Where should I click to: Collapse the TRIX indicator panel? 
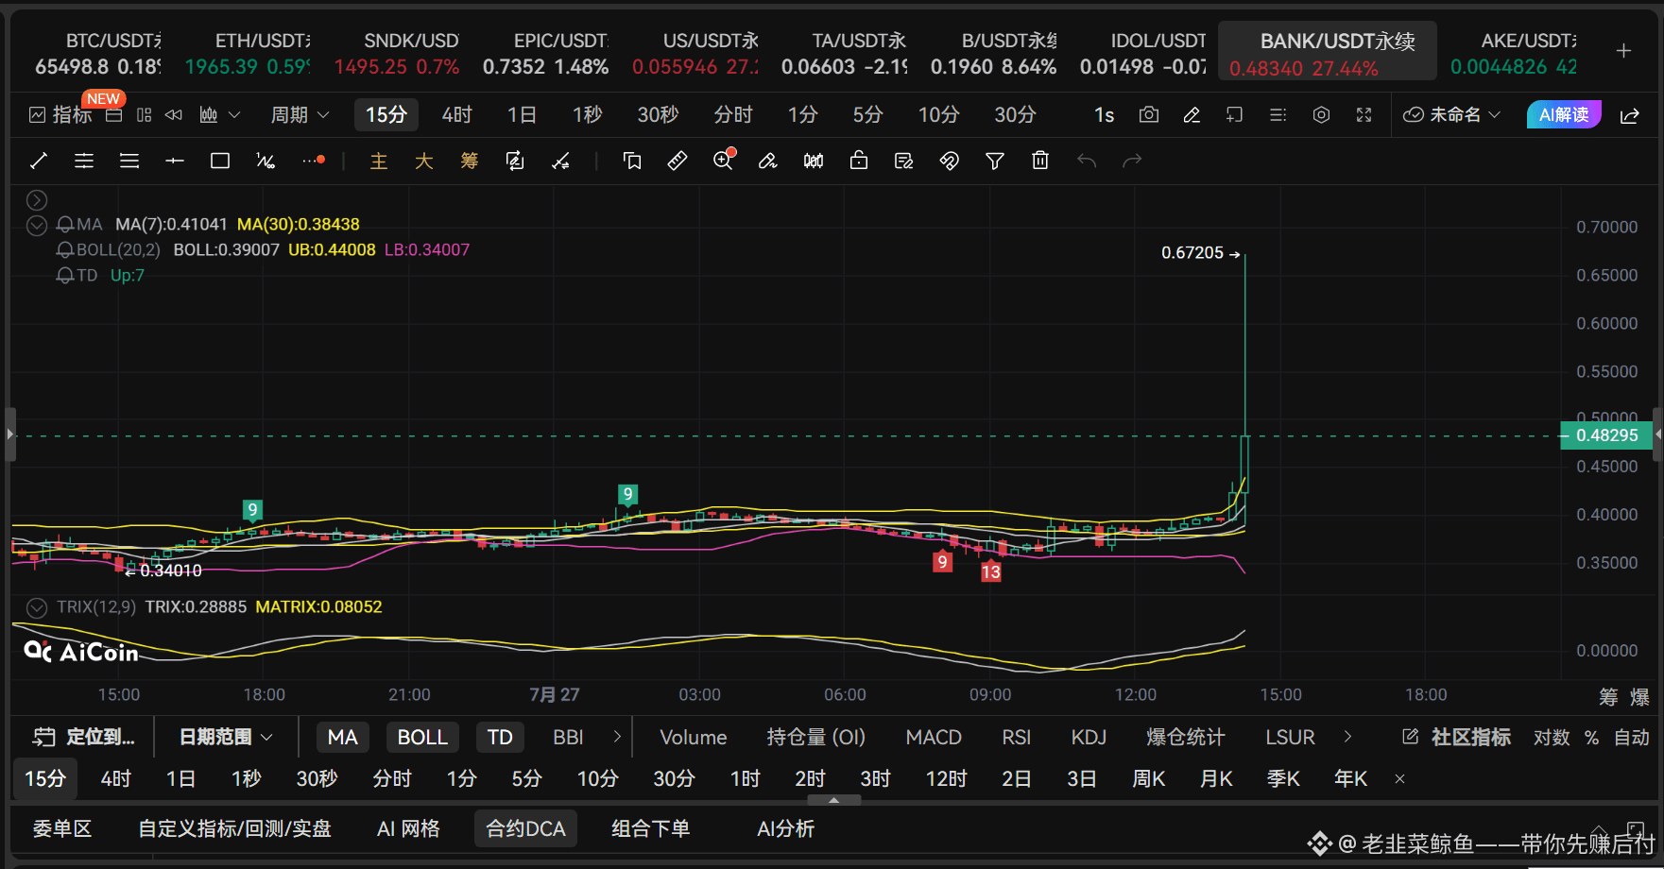pyautogui.click(x=36, y=607)
